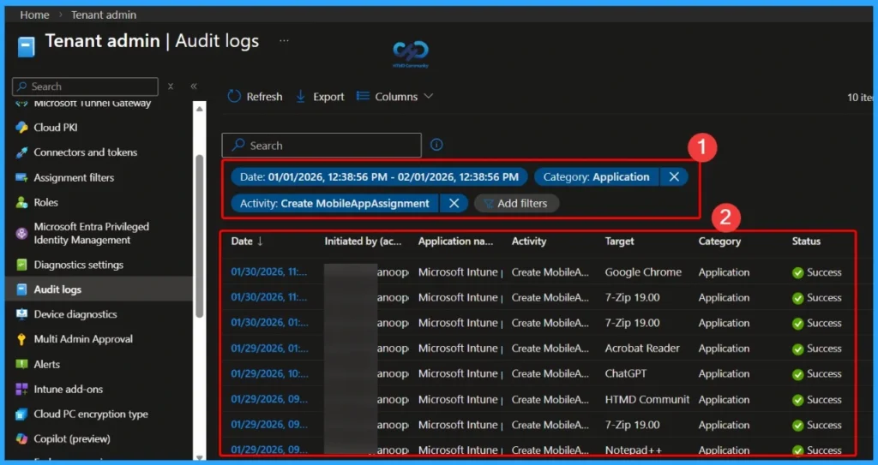Click the info icon beside search box

tap(436, 145)
